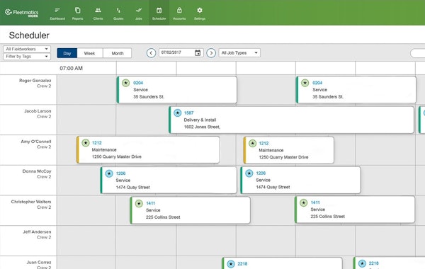Image resolution: width=425 pixels, height=269 pixels.
Task: Open Settings via the gear icon
Action: (200, 13)
